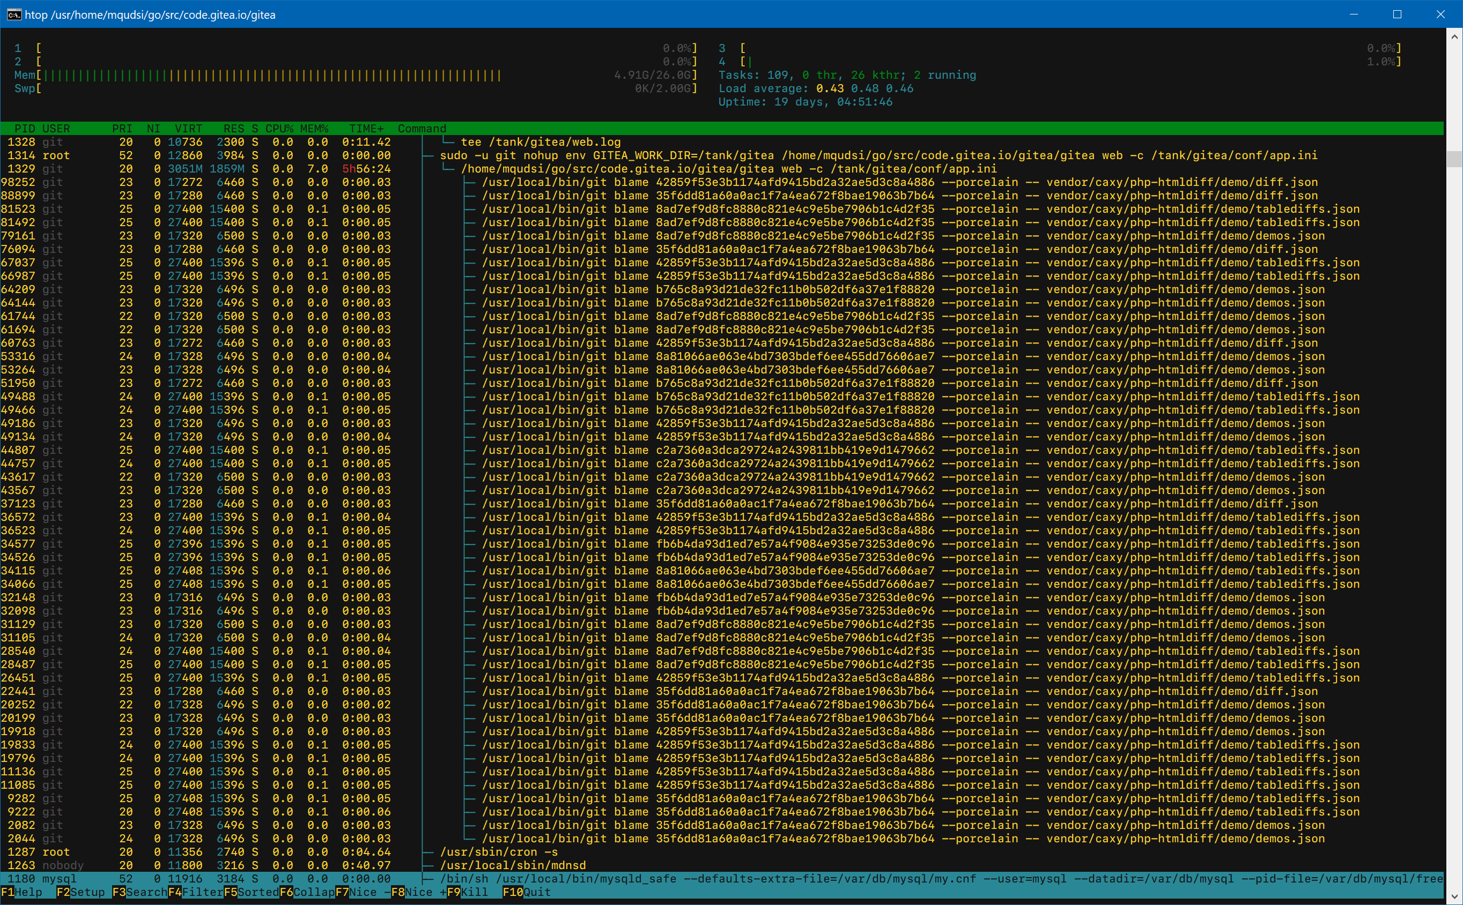Select git blame process PID 34115
This screenshot has height=905, width=1463.
pyautogui.click(x=722, y=571)
